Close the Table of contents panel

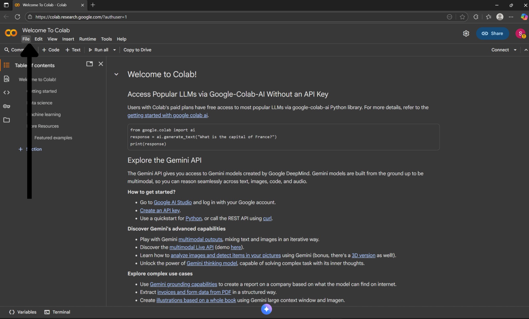101,64
